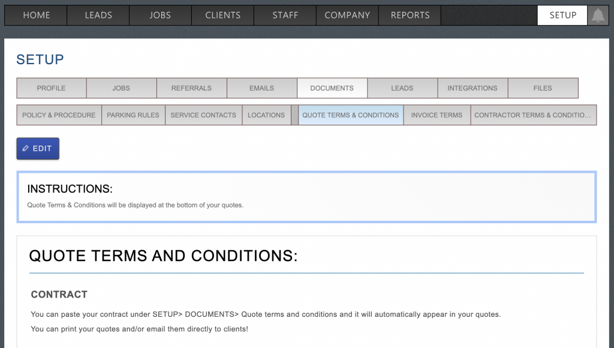Open the Policy & Procedure sub-tab
Viewport: 614px width, 348px height.
click(x=59, y=115)
